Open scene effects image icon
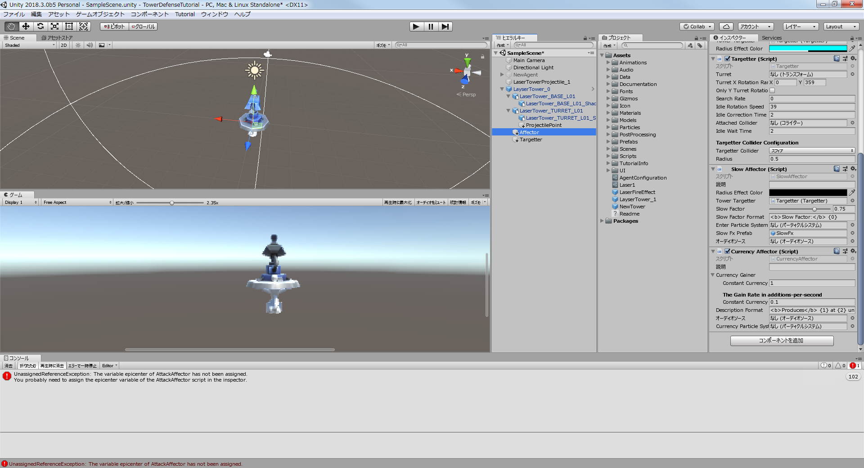This screenshot has height=468, width=864. 102,45
